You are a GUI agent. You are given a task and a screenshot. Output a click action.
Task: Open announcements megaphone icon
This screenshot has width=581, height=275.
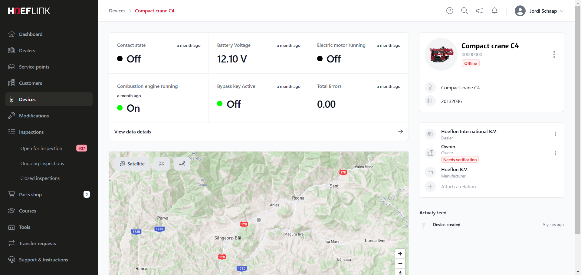pyautogui.click(x=480, y=11)
